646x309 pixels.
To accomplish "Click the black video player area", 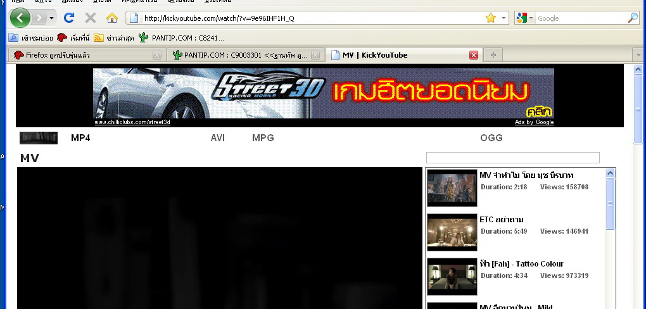I will pyautogui.click(x=220, y=238).
